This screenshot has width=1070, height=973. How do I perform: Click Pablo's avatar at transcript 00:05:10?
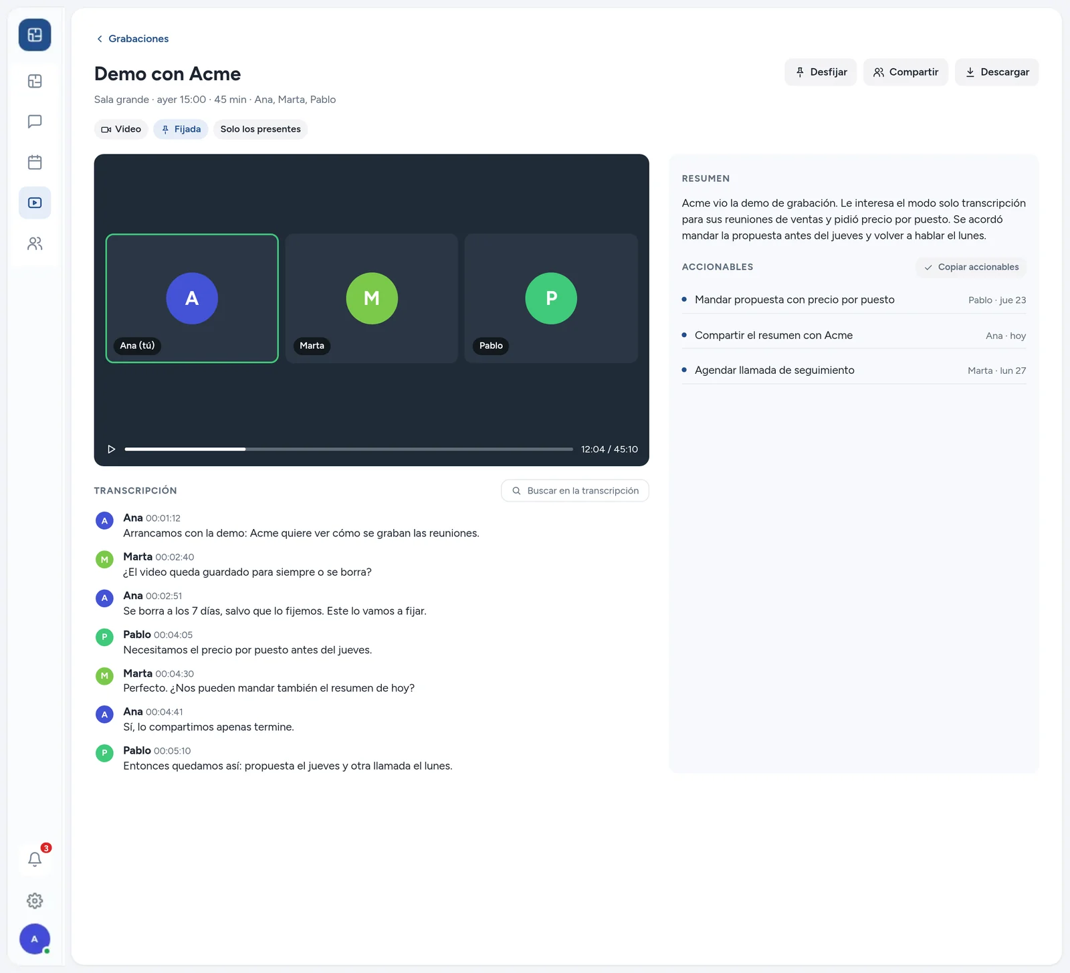104,754
